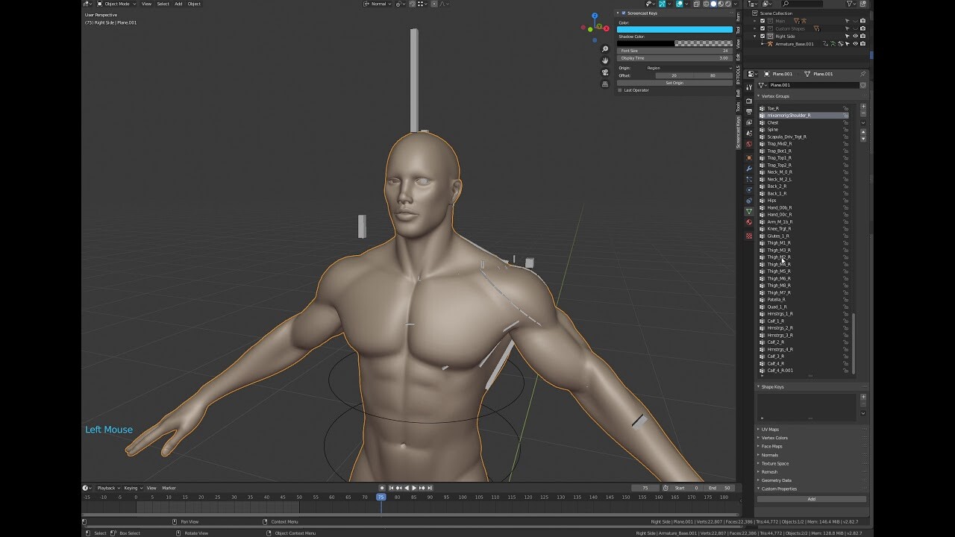Open the timeline Marker menu
Image resolution: width=955 pixels, height=537 pixels.
(169, 488)
